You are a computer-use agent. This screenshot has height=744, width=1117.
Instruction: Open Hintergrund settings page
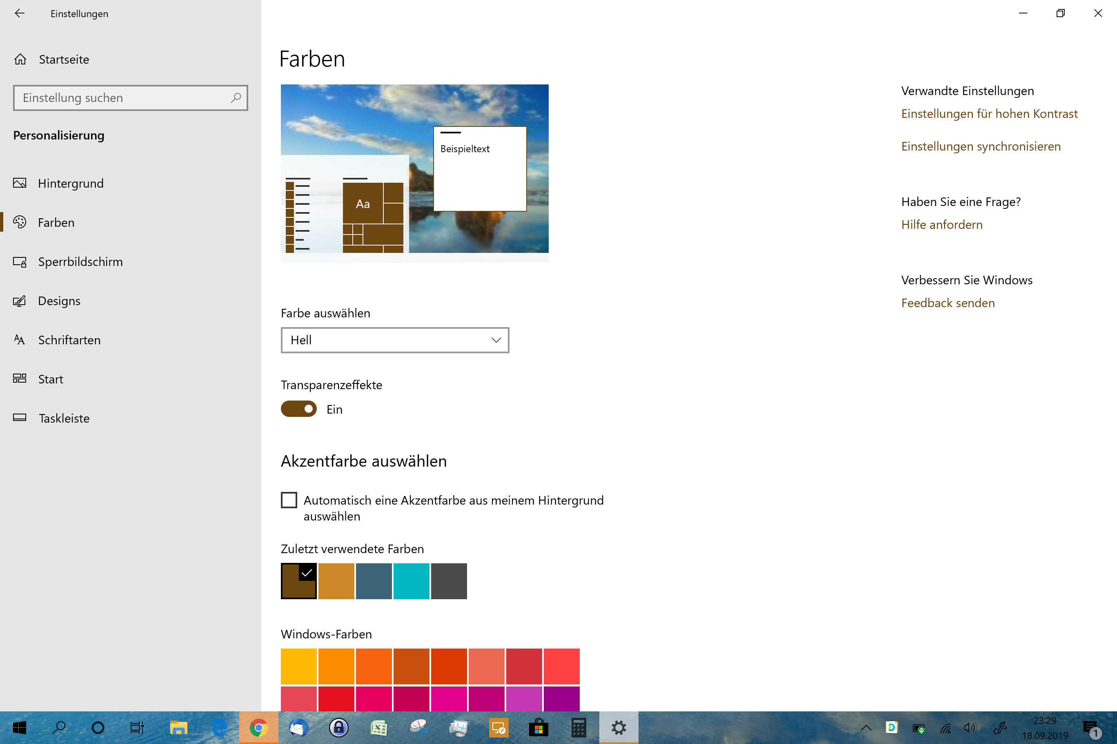click(x=70, y=183)
